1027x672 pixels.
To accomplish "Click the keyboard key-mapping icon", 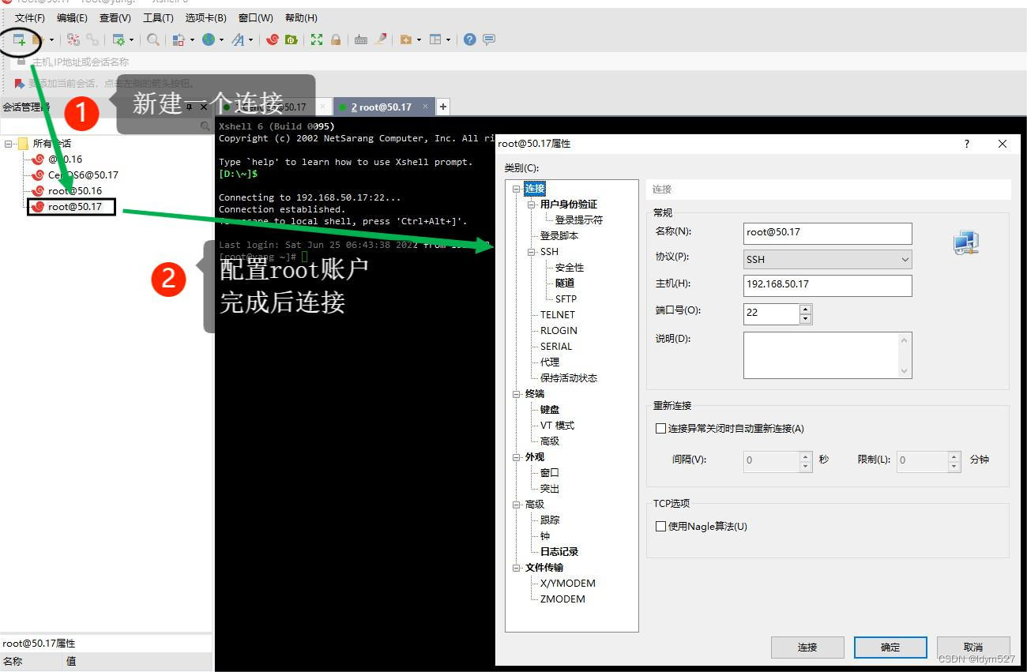I will point(361,39).
